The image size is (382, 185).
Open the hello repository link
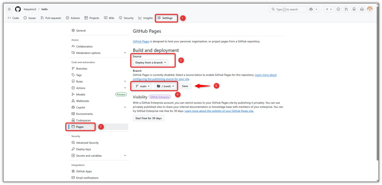44,9
